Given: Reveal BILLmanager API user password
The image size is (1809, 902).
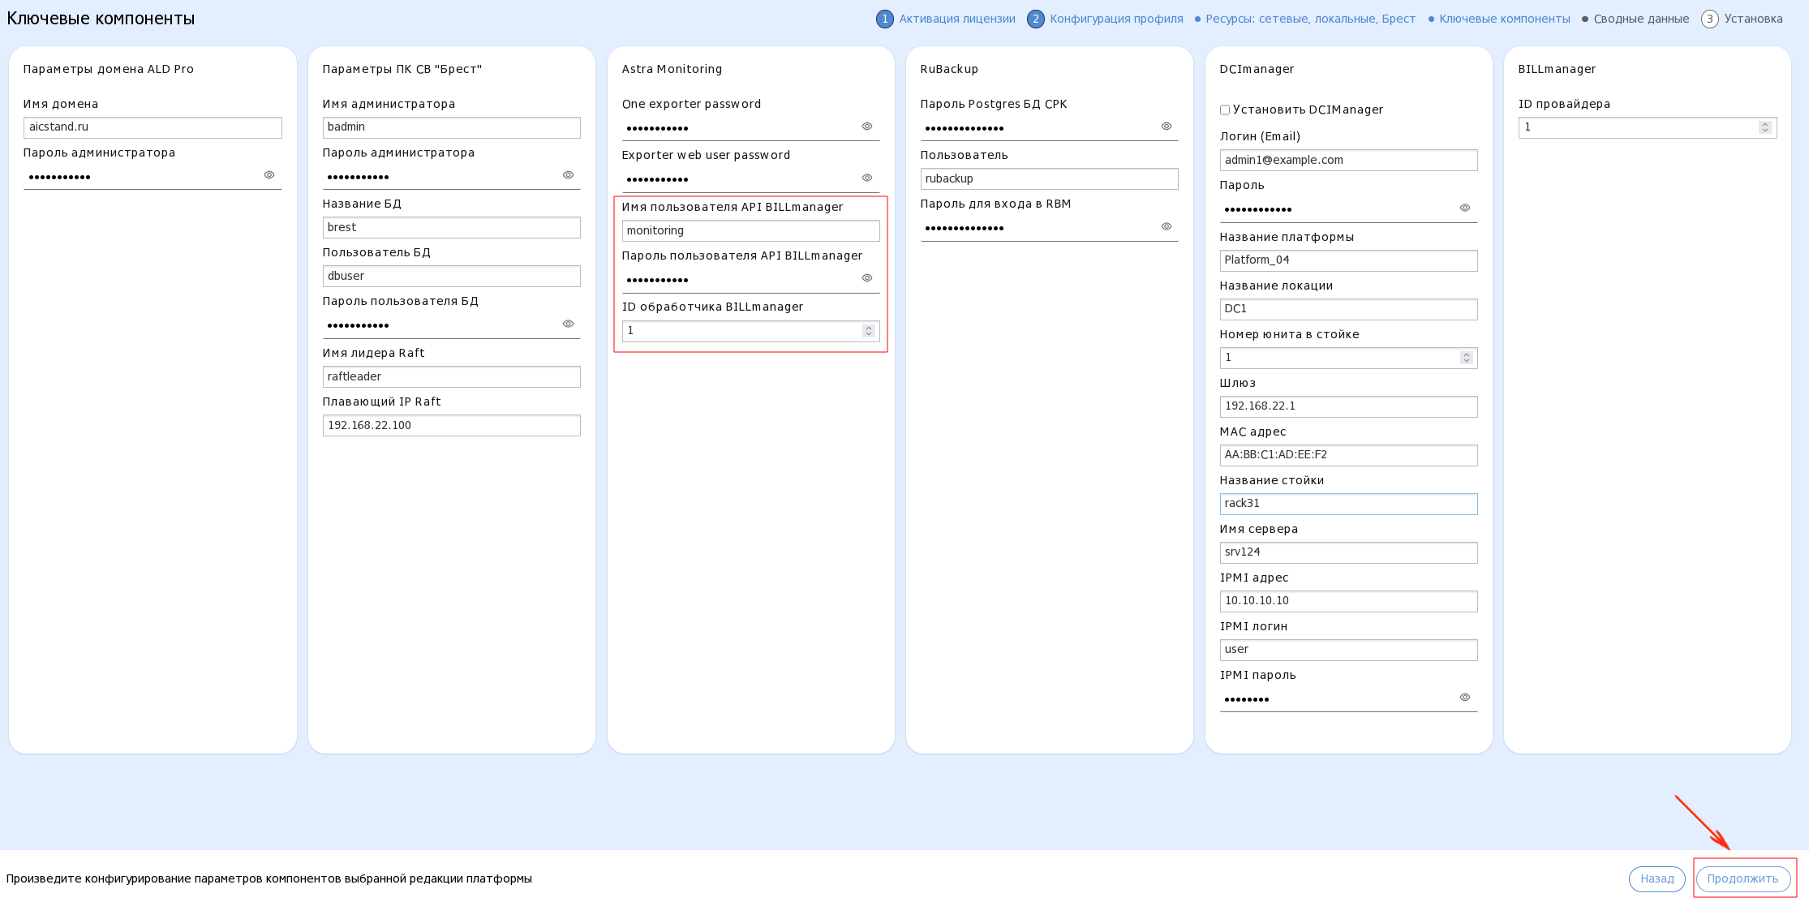Looking at the screenshot, I should click(867, 278).
